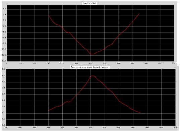Click the 4.6 y-axis label on upper chart
This screenshot has height=132, width=180.
click(x=5, y=9)
